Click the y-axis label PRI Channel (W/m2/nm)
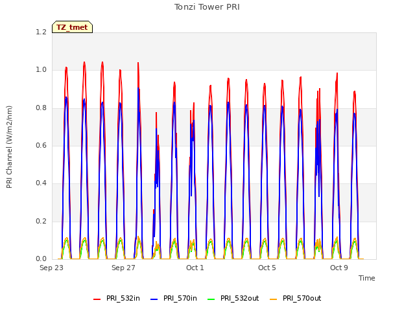This screenshot has width=415, height=311. tap(9, 147)
